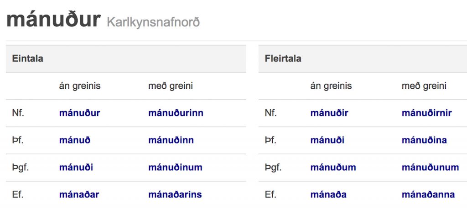
Task: Select the accusative singular form mánuð
Action: [x=75, y=140]
